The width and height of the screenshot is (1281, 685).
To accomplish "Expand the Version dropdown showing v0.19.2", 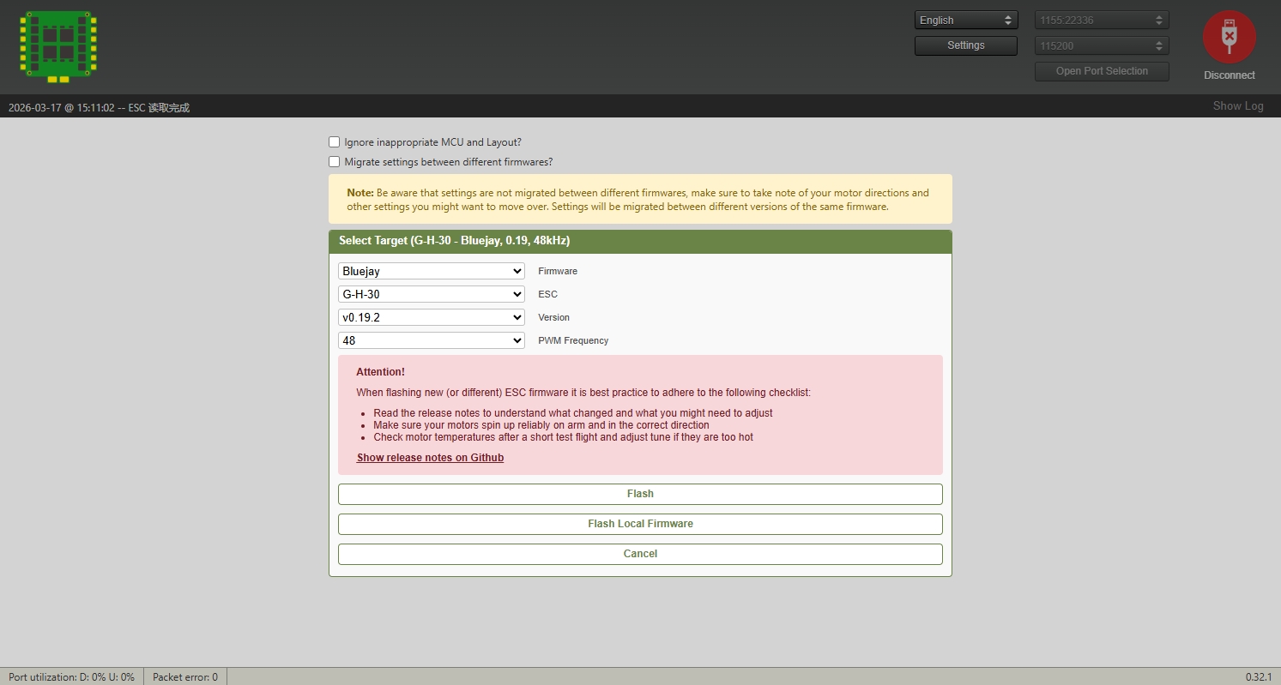I will (431, 317).
